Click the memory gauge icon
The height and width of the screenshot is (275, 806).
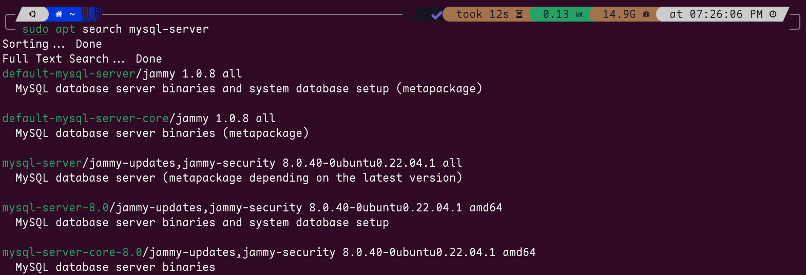(646, 14)
